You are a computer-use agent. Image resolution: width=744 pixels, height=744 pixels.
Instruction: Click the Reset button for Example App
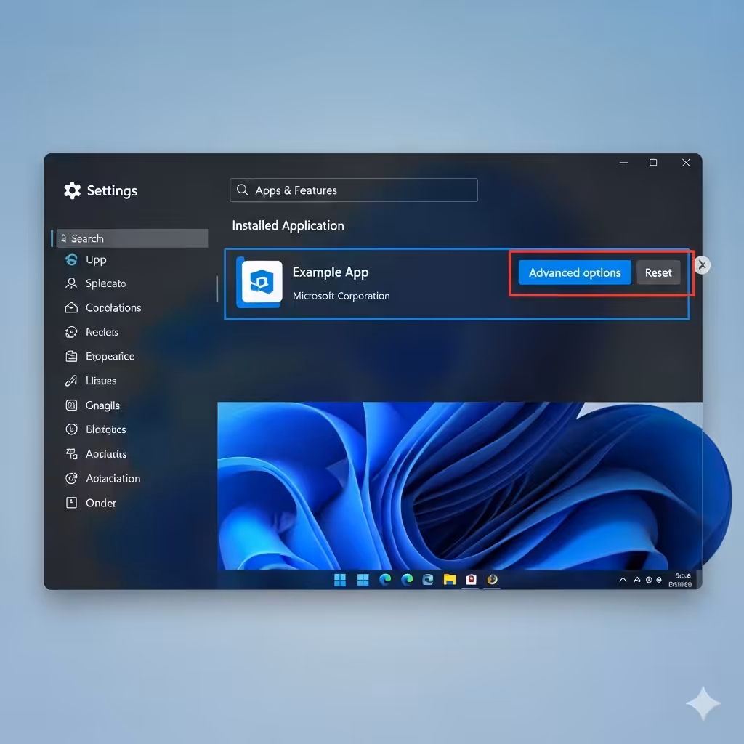point(658,272)
